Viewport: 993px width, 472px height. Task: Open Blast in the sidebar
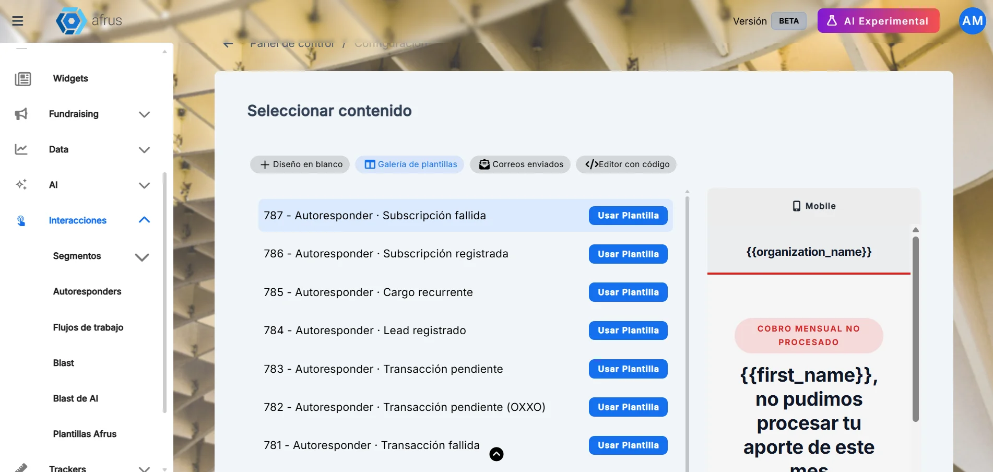click(64, 363)
